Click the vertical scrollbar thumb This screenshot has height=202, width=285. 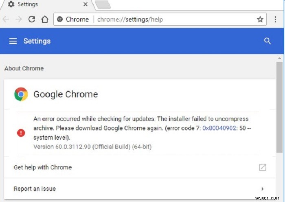[280, 107]
